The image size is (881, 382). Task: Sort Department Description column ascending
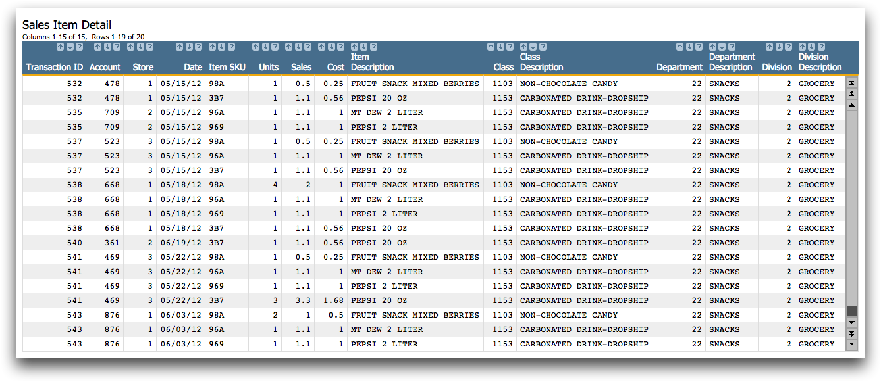712,47
